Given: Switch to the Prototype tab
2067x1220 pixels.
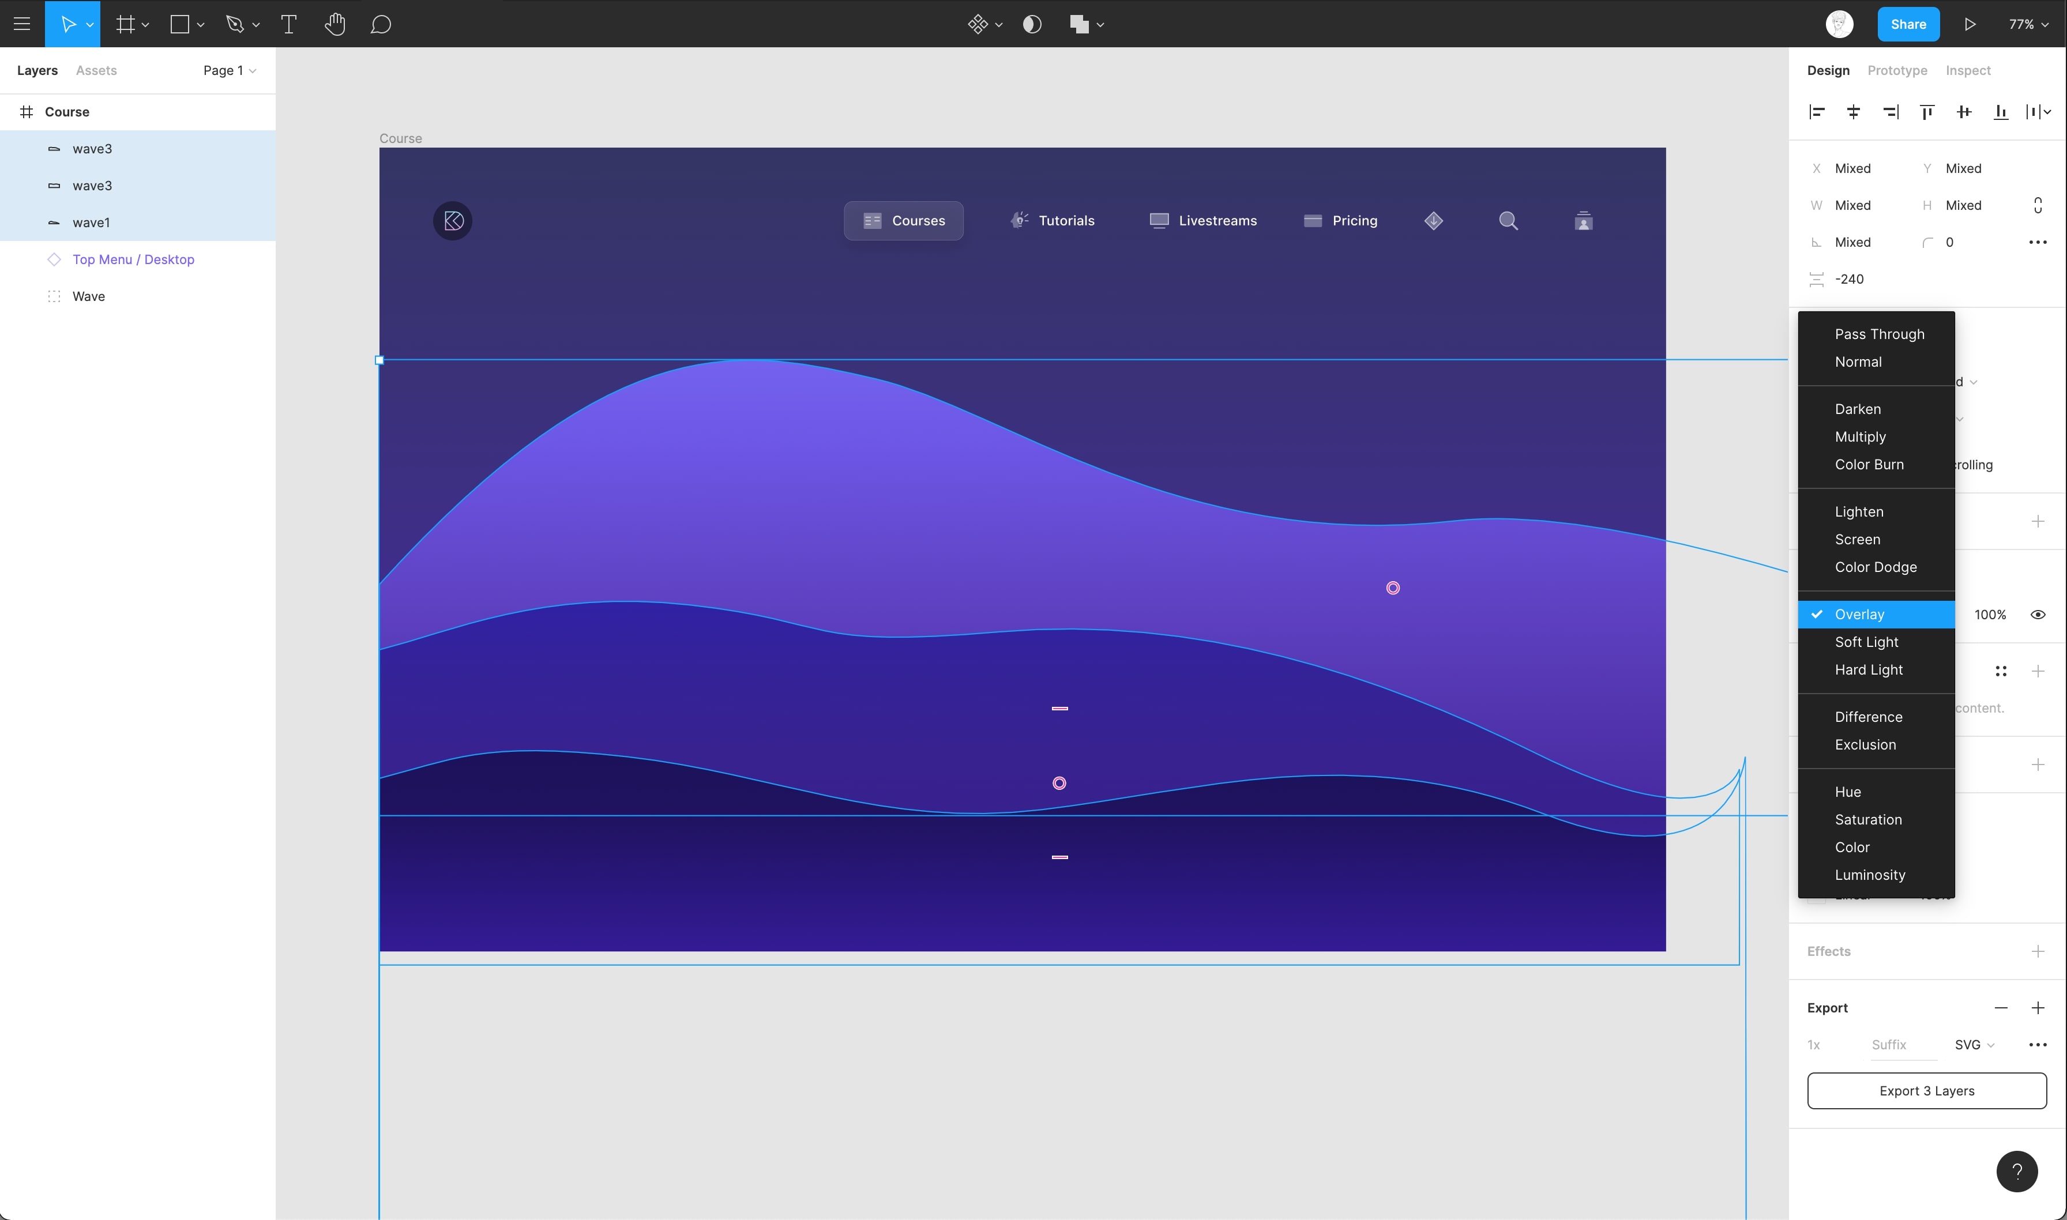Looking at the screenshot, I should click(x=1897, y=71).
